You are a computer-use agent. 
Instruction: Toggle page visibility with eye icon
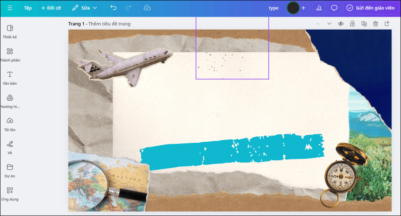pyautogui.click(x=341, y=24)
